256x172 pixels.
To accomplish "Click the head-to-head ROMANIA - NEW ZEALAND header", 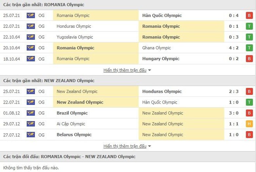I will pos(69,157).
